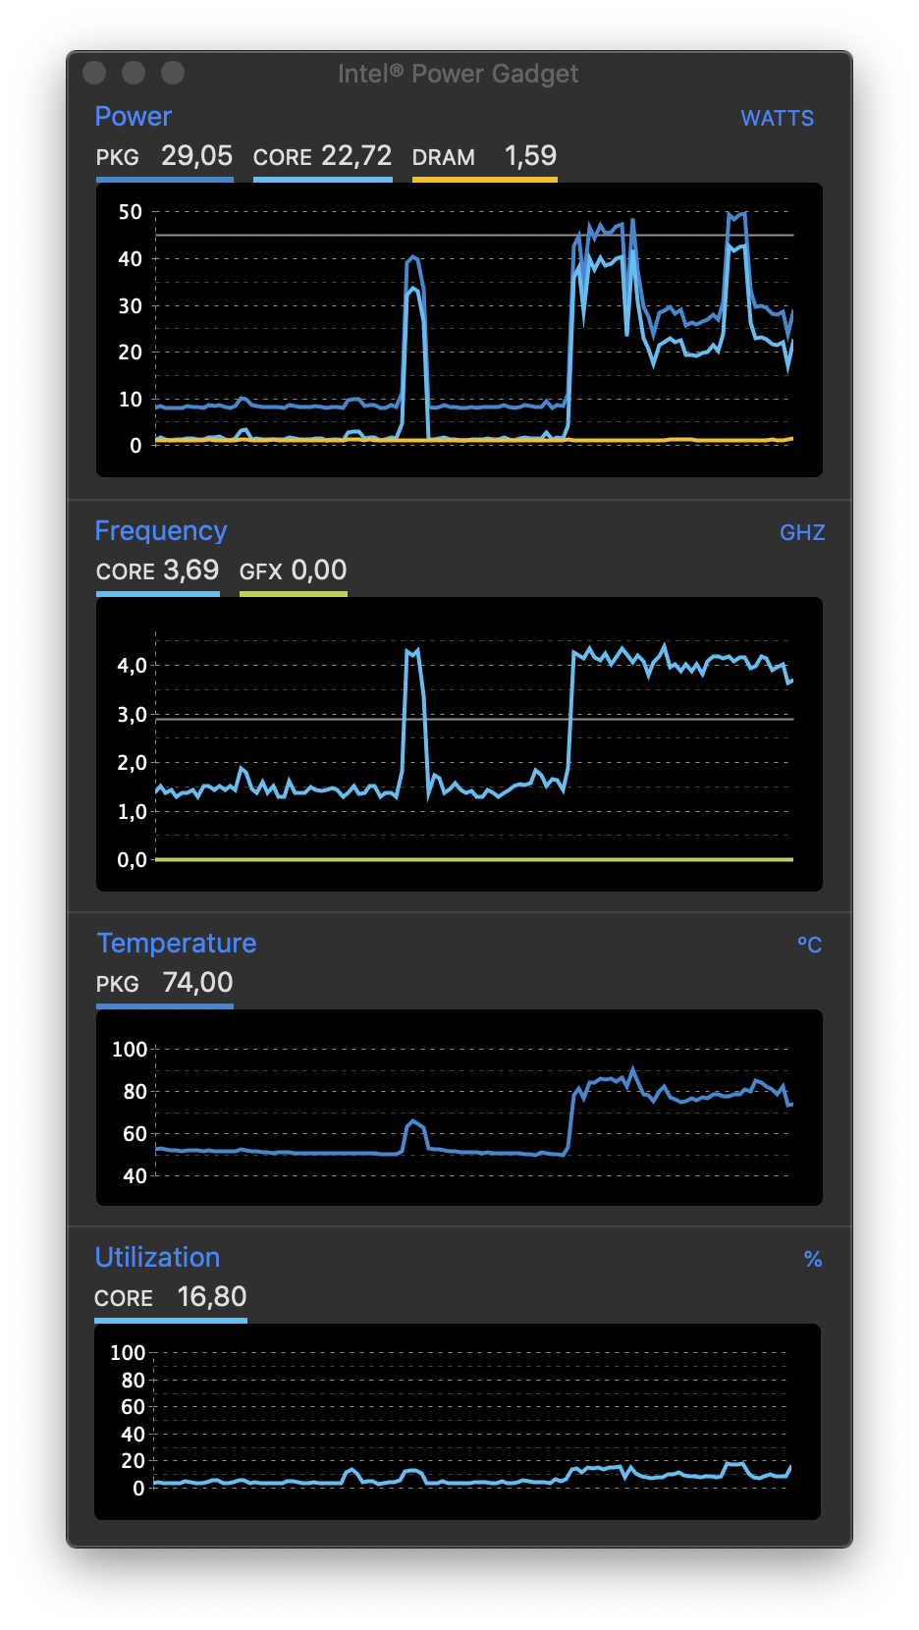
Task: Click the percent unit label in Utilization
Action: 813,1260
